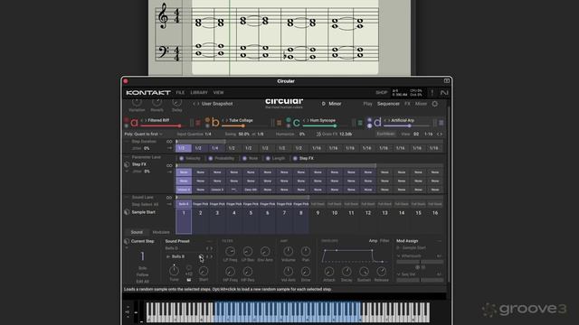Click next arrow on User Snapshot selector
This screenshot has height=325, width=579.
click(198, 104)
